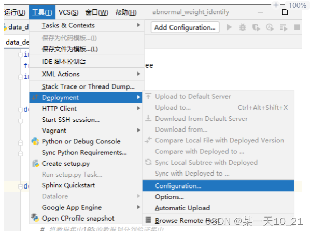Click the Python icon beside Python or Debug Console
This screenshot has width=311, height=231.
pos(35,141)
